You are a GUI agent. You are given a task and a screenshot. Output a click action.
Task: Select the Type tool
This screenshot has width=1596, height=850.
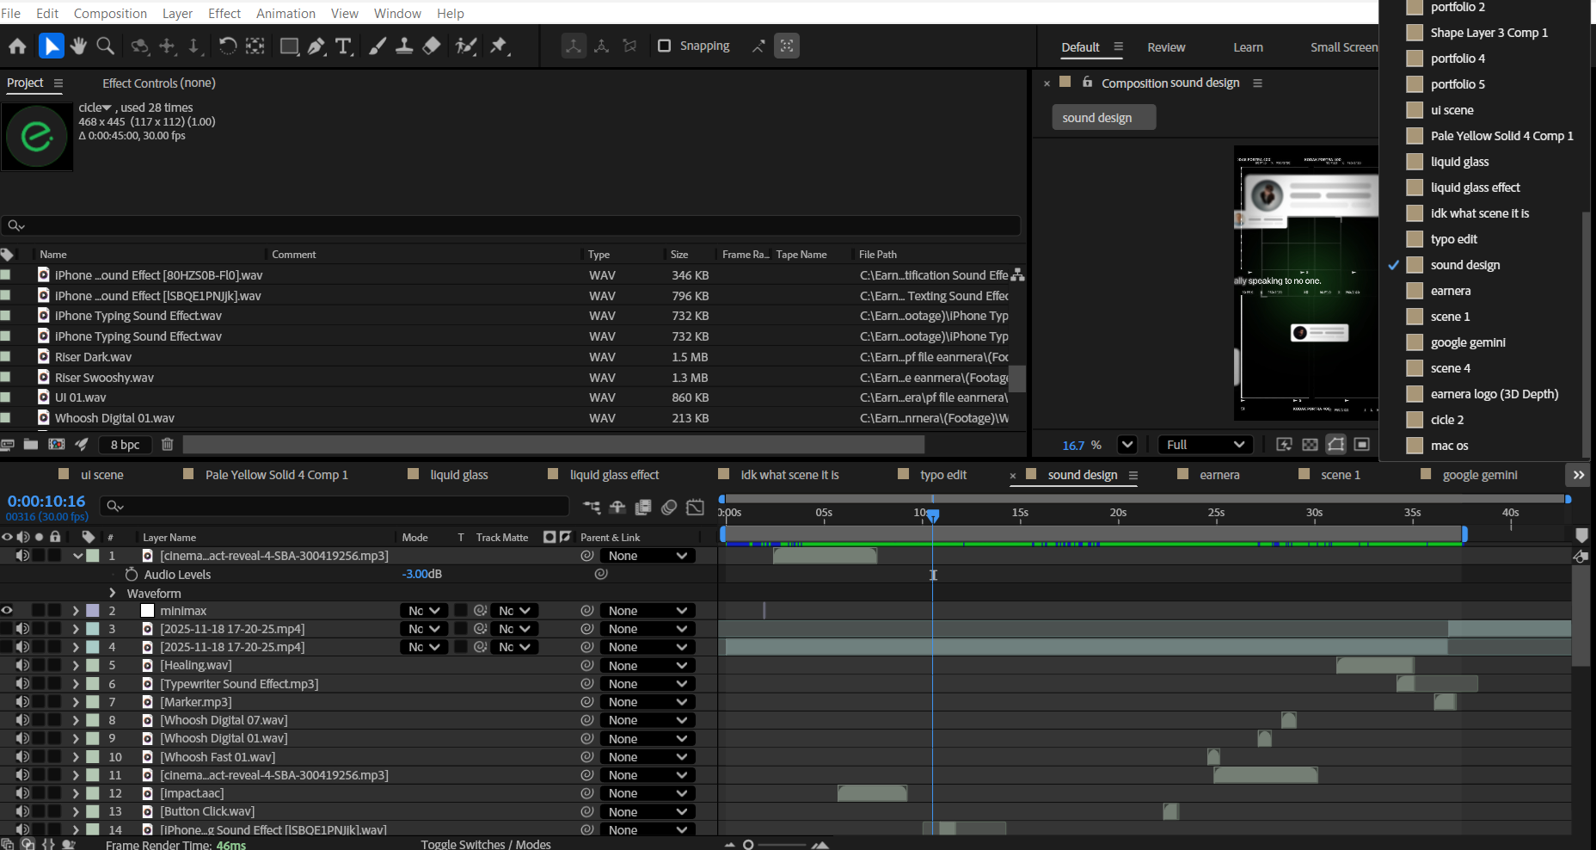343,46
